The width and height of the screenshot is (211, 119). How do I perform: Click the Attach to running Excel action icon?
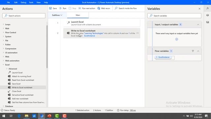pyautogui.click(x=9, y=76)
